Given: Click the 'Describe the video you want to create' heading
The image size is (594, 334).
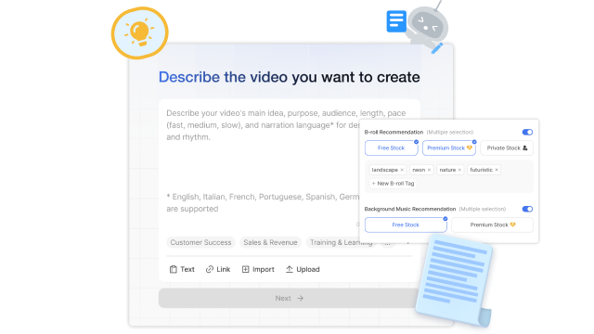Looking at the screenshot, I should click(x=289, y=77).
